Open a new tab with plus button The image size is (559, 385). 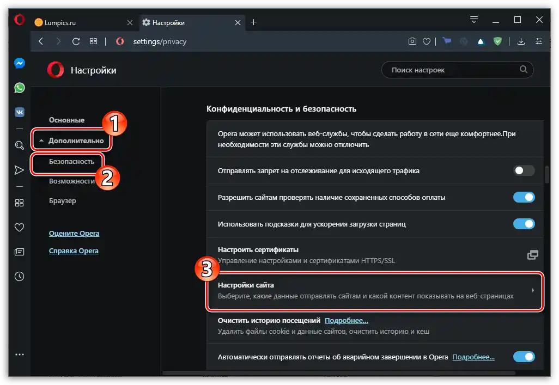[x=253, y=22]
